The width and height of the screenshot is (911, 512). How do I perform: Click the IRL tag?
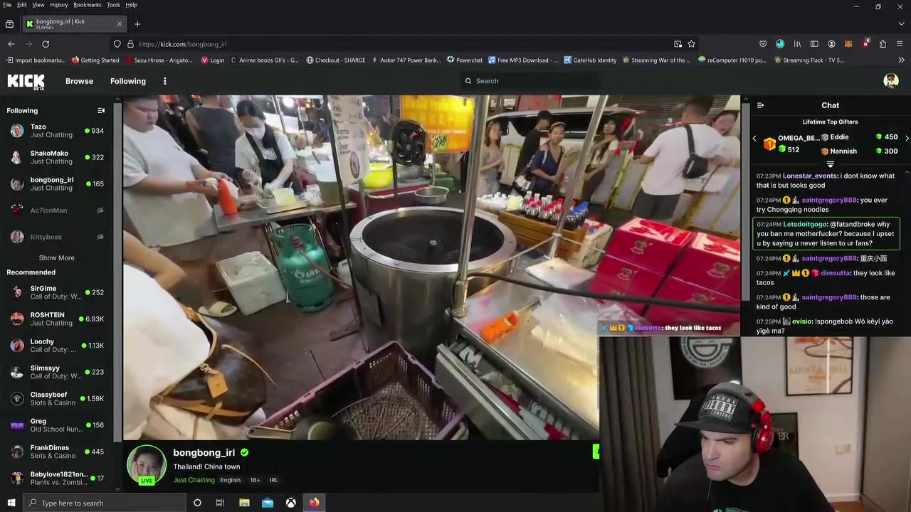click(273, 480)
